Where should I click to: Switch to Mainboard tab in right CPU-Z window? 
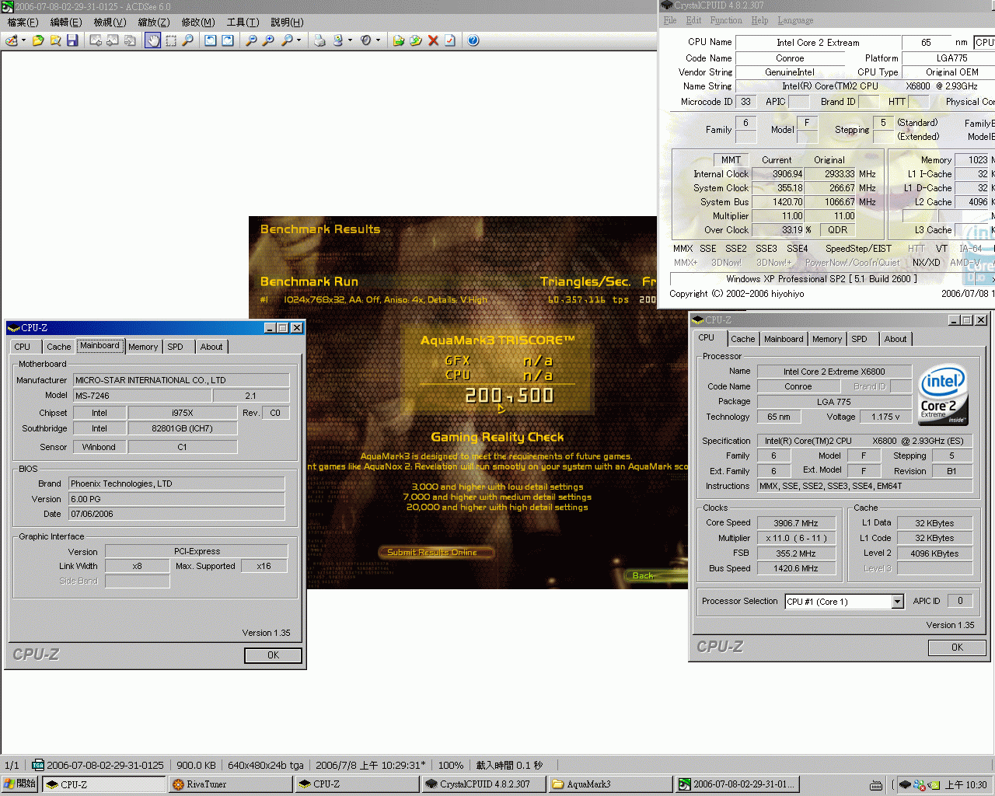[784, 339]
